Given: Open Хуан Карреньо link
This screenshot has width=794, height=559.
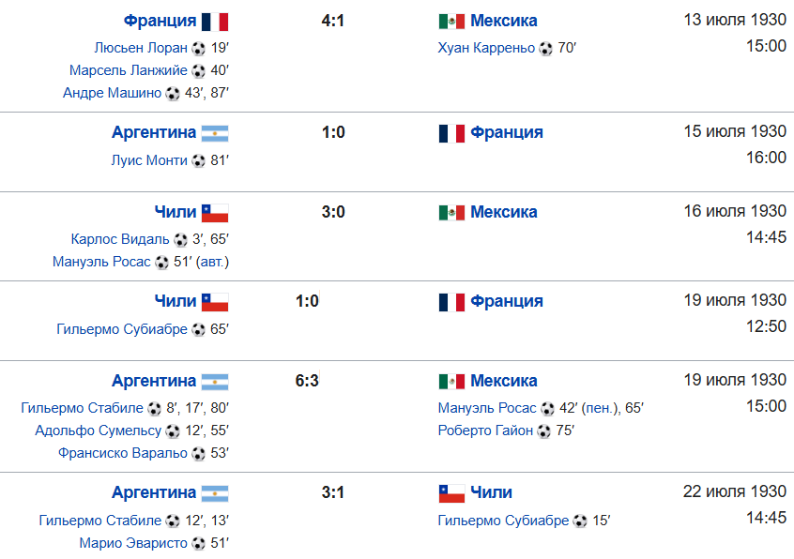Looking at the screenshot, I should click(x=486, y=48).
